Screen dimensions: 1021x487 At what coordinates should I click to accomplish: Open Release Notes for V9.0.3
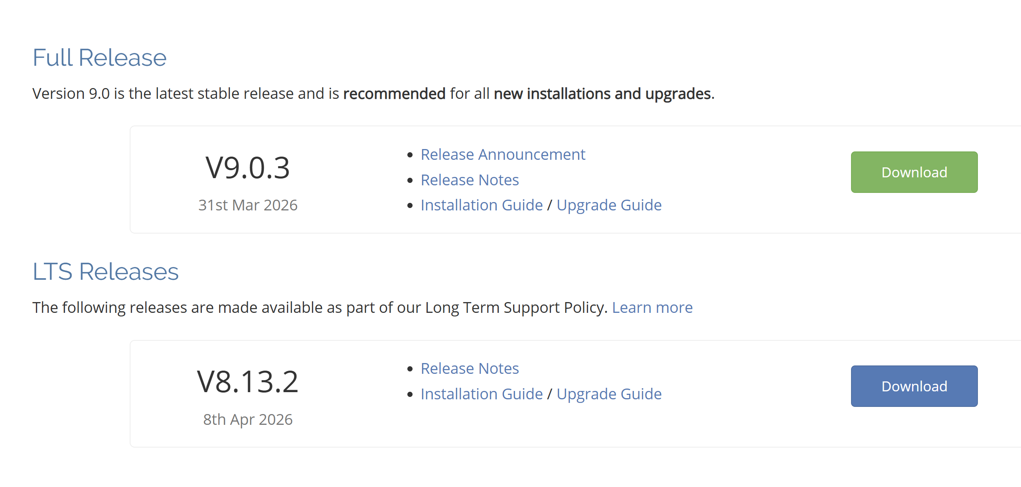tap(470, 180)
